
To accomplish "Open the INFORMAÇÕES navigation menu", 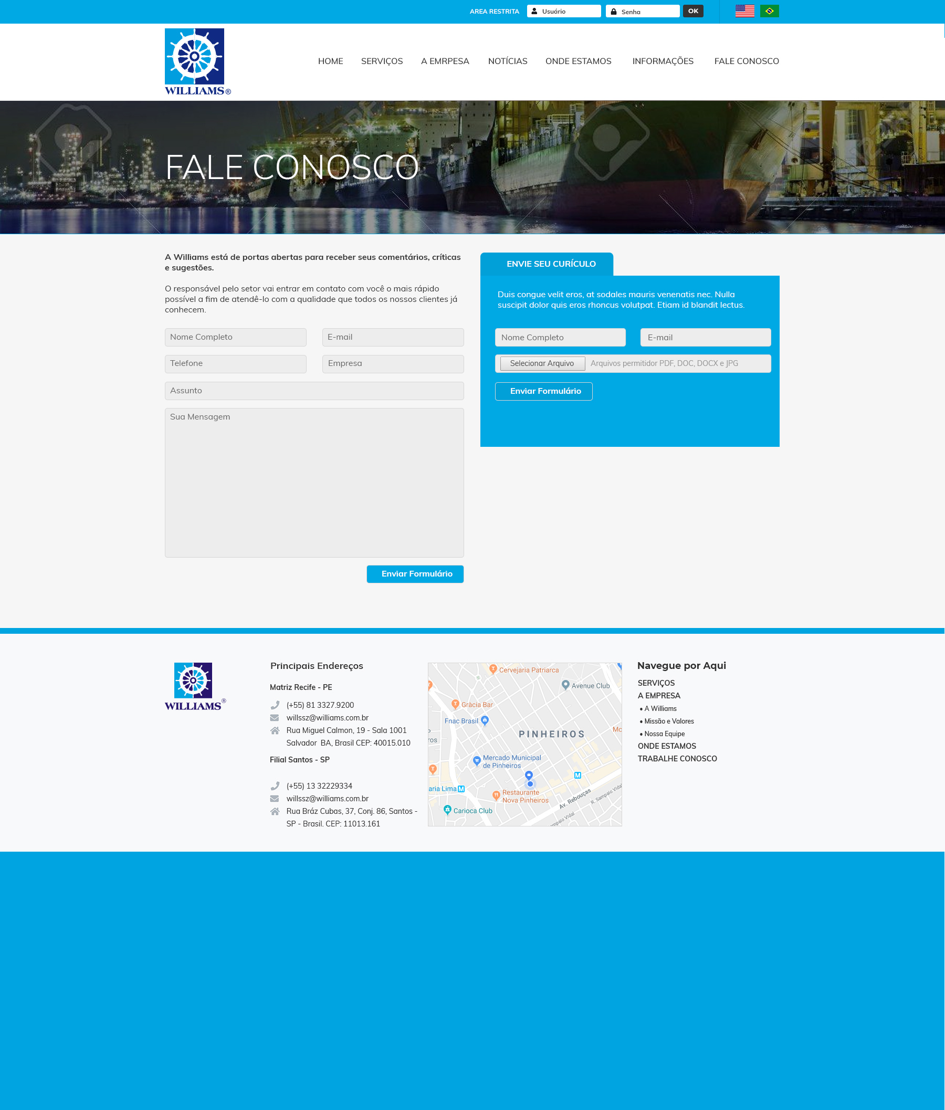I will pos(662,61).
